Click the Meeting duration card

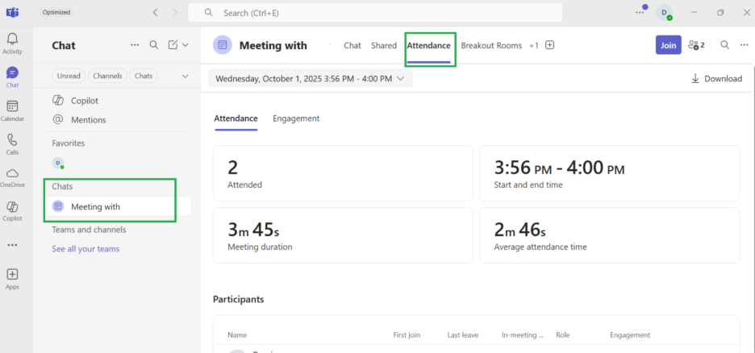click(x=343, y=235)
